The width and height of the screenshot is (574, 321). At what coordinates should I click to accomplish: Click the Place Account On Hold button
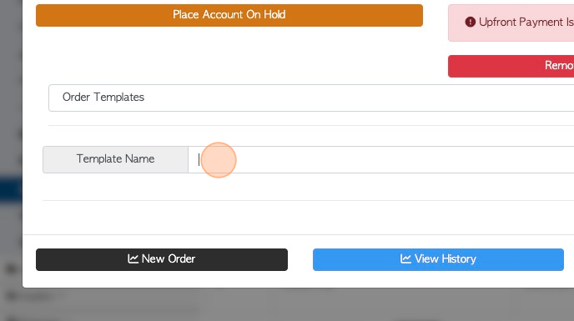[x=229, y=15]
